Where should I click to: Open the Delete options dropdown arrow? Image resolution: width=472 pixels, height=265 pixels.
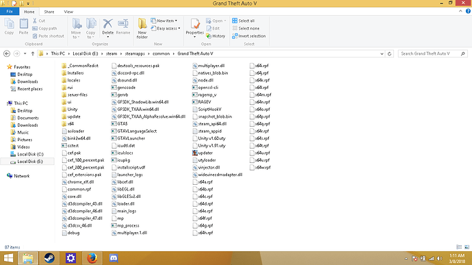point(108,37)
